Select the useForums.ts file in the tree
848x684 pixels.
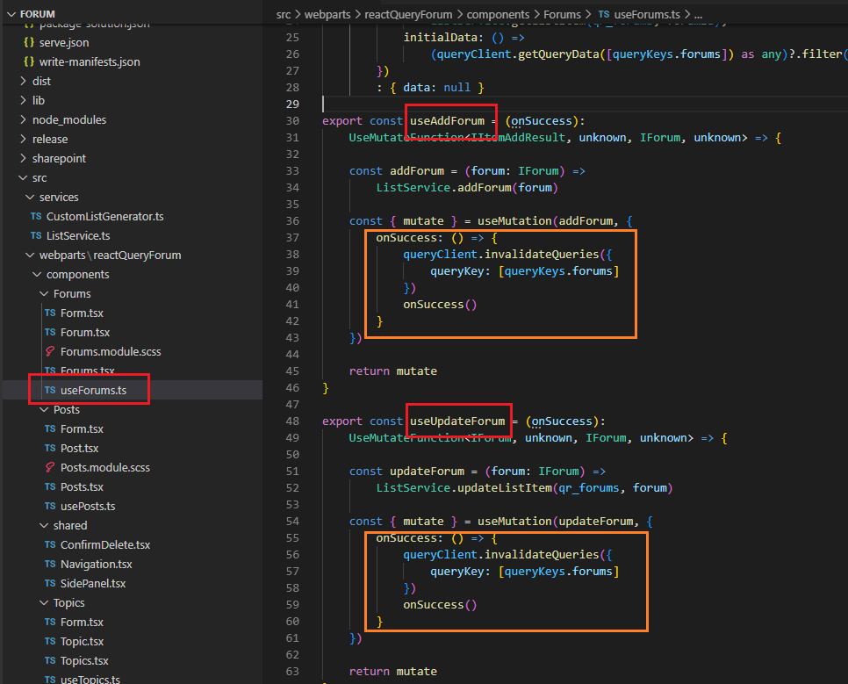[92, 390]
